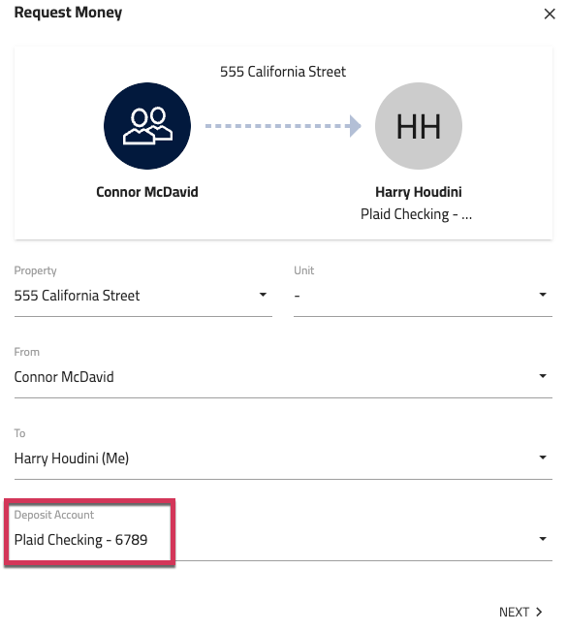Select the Harry Houdini (Me) To field
The height and width of the screenshot is (632, 567).
[x=283, y=458]
